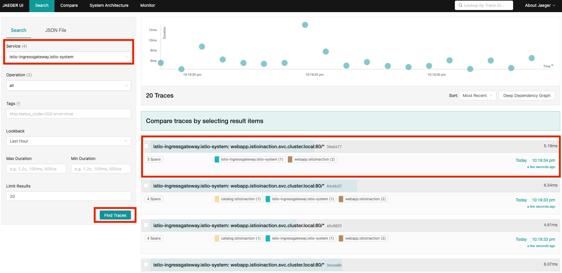Screen dimensions: 562x273
Task: Select the Search tab in the side panel
Action: [x=19, y=30]
